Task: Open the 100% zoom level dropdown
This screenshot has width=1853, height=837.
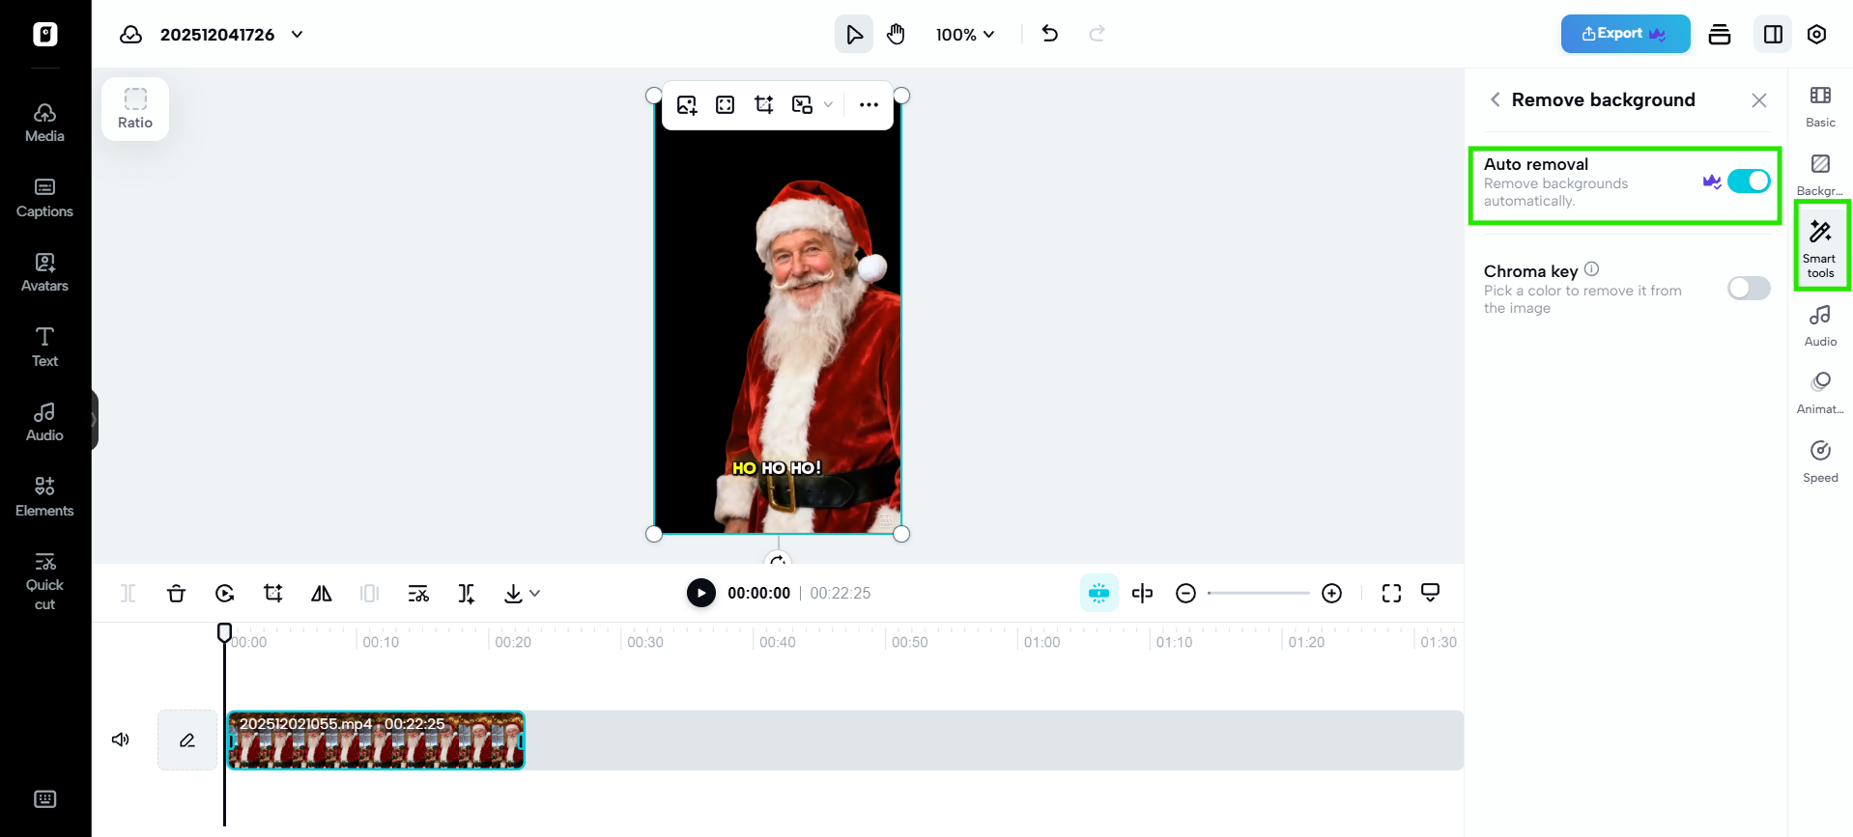Action: click(964, 35)
